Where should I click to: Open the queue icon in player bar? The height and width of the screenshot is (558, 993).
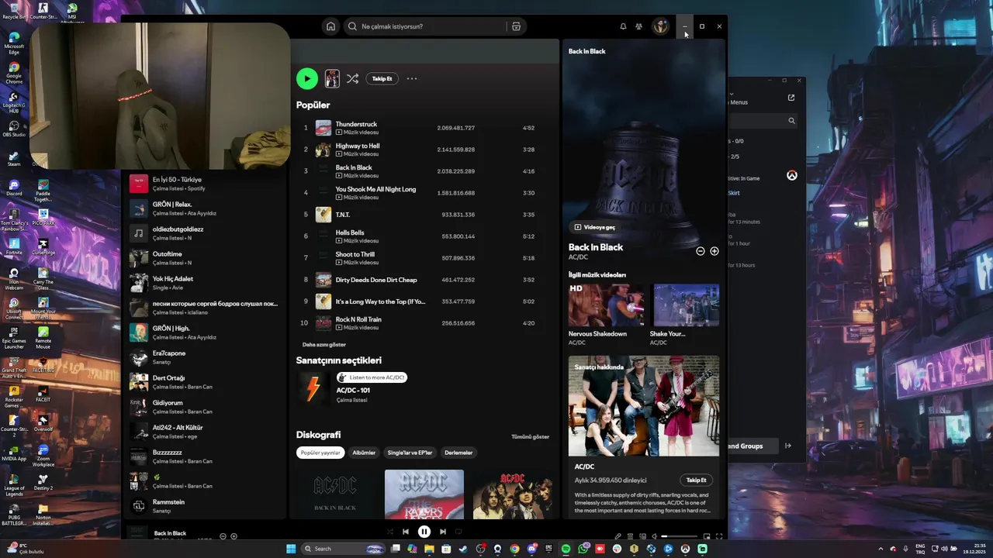pos(630,536)
